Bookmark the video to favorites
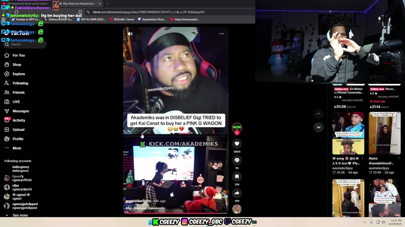 237,177
